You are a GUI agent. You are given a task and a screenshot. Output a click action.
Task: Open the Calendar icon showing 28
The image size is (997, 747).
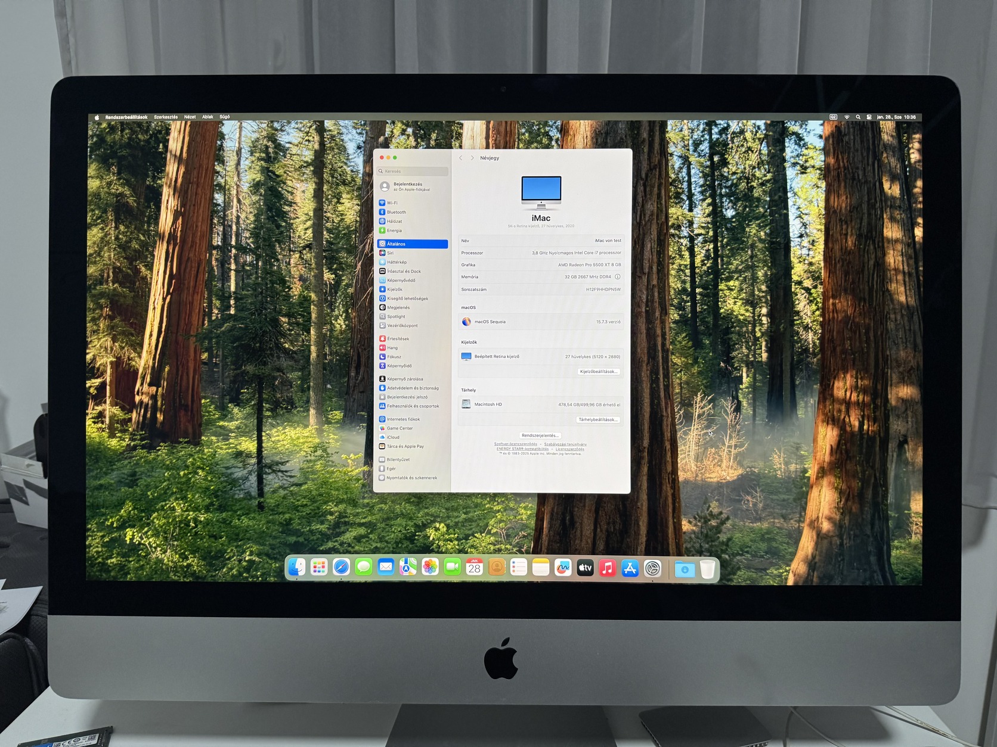[x=475, y=567]
